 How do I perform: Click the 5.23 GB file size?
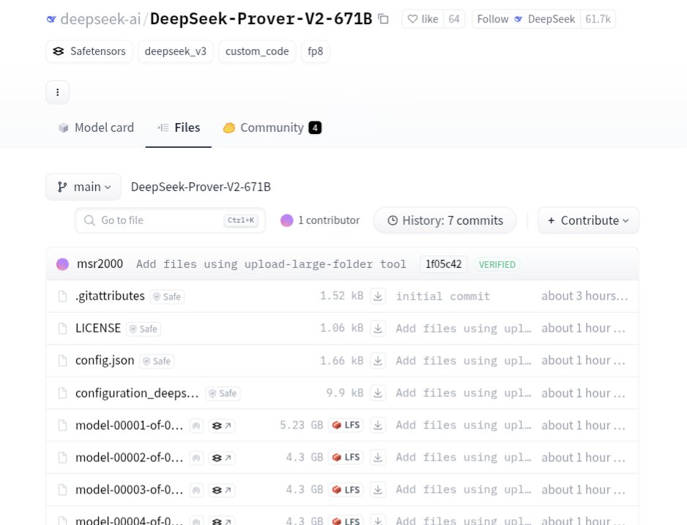302,425
